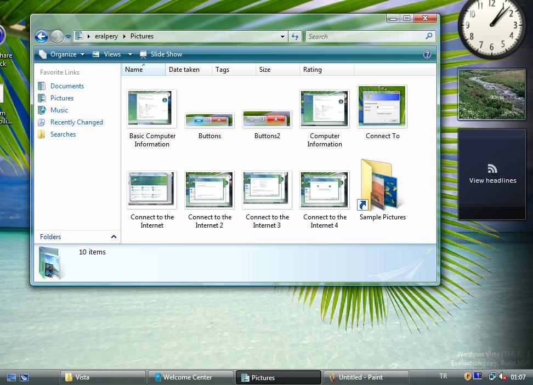Select Music in the Favorite Links pane

pyautogui.click(x=59, y=110)
